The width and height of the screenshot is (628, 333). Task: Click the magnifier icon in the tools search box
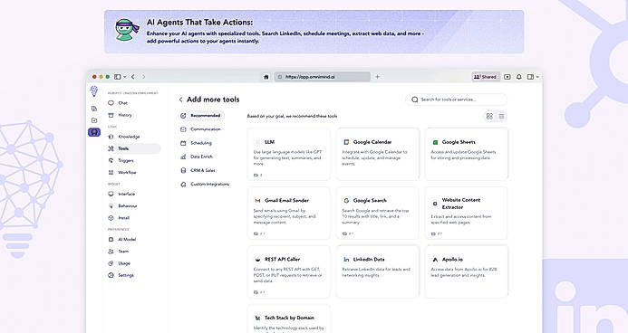[414, 100]
